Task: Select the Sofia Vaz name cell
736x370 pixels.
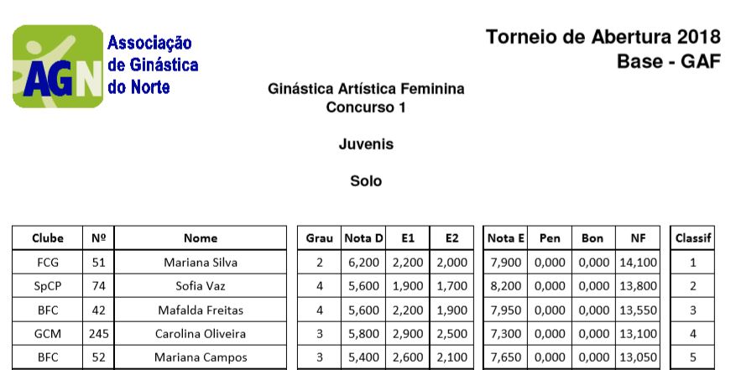Action: pos(201,286)
